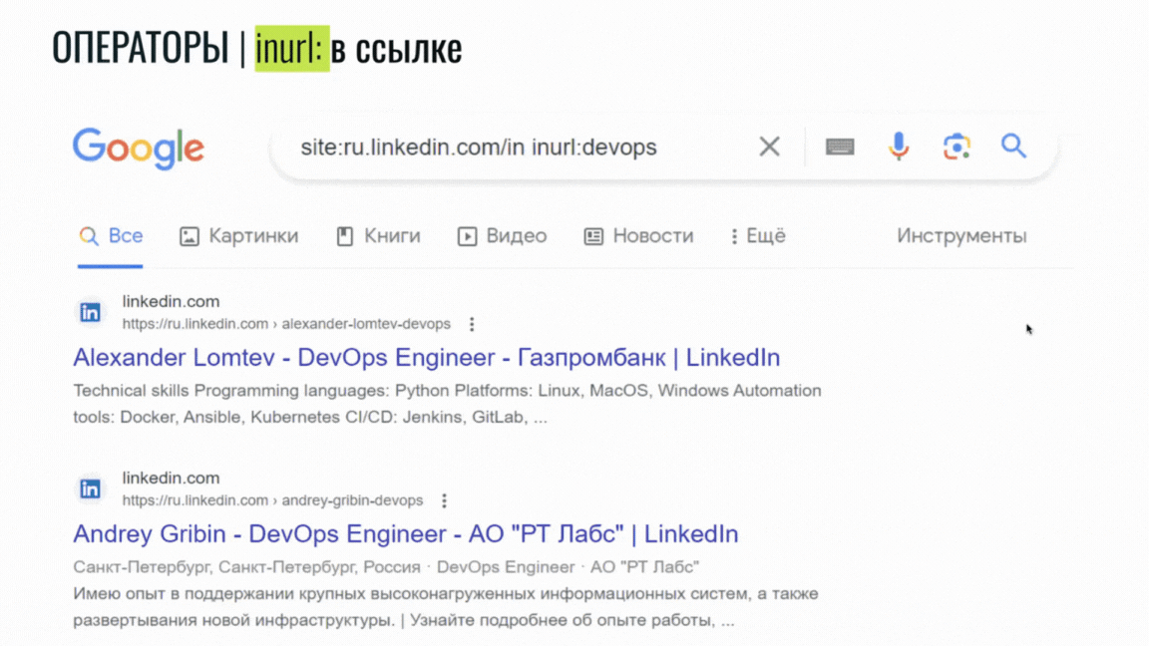Viewport: 1149px width, 646px height.
Task: Click the highlighted 'inurl:' heading text
Action: 291,48
